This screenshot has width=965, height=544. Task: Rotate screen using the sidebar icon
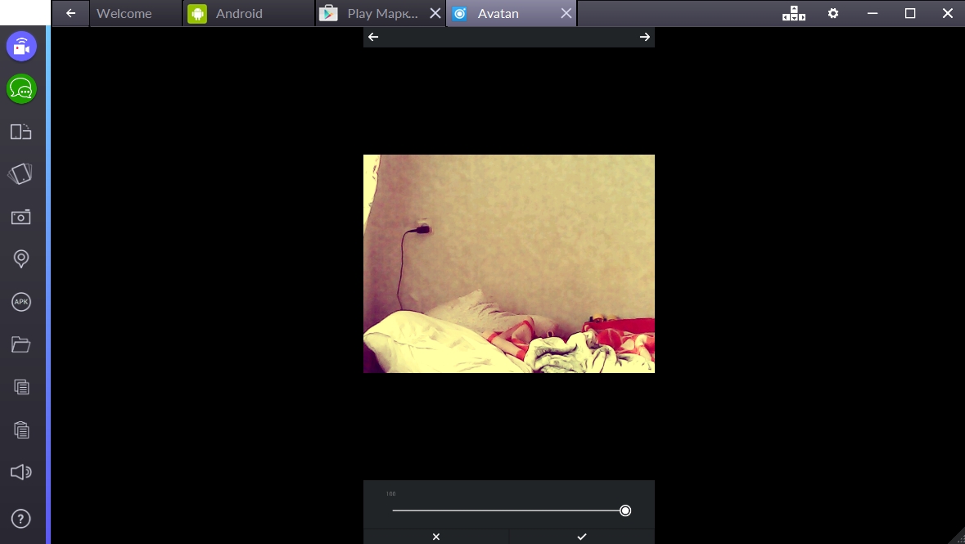[20, 174]
